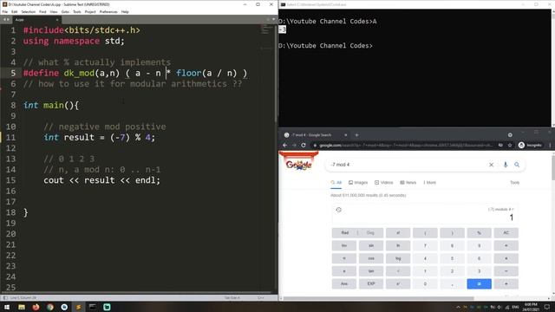Screen dimensions: 555x312
Task: Open the tab list dropdown in Sublime Text
Action: point(273,19)
